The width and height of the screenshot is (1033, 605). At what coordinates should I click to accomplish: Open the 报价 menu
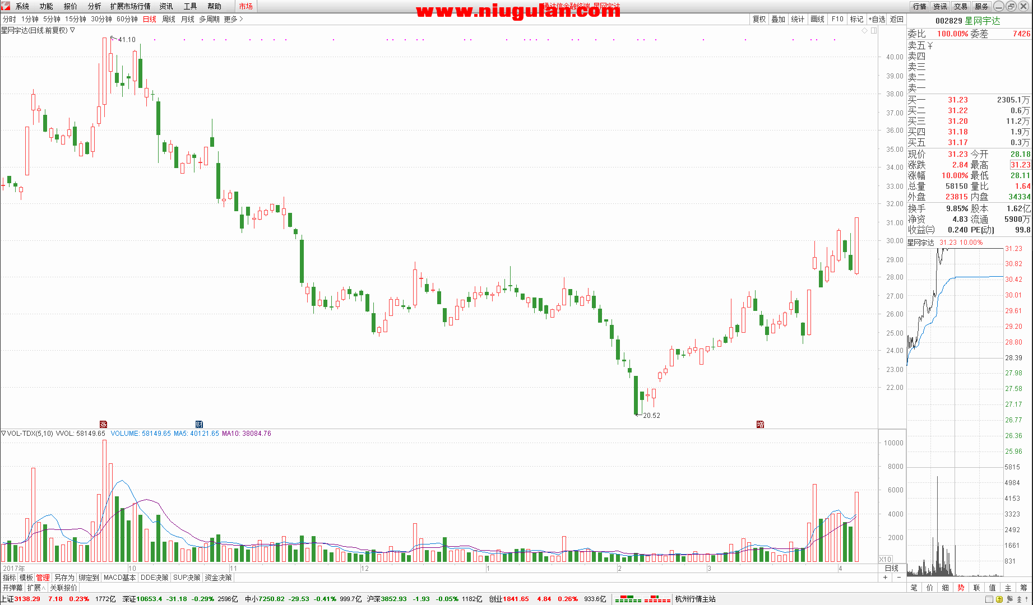coord(71,6)
